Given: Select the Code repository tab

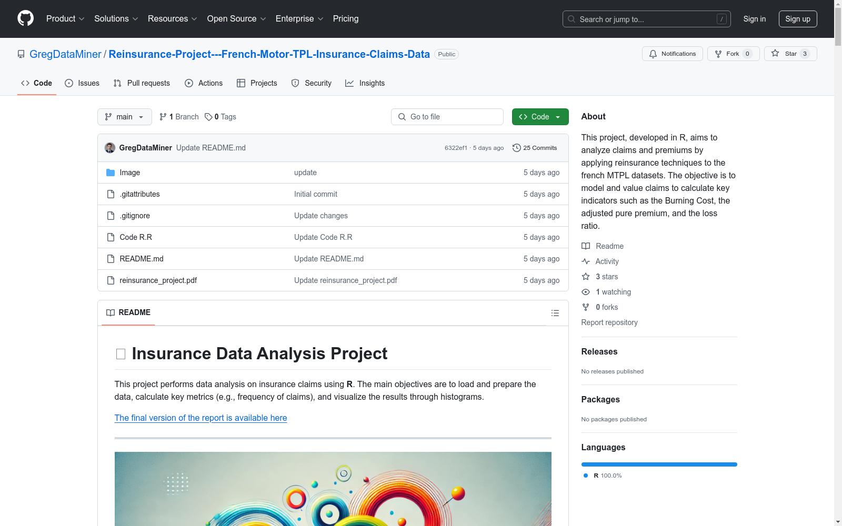Looking at the screenshot, I should (37, 83).
